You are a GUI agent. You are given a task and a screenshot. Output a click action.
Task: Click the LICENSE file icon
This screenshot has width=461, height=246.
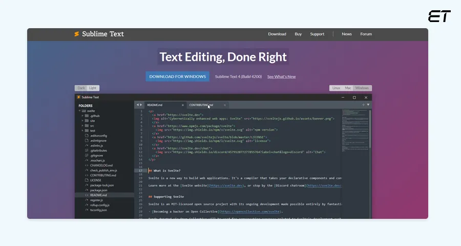coord(87,180)
